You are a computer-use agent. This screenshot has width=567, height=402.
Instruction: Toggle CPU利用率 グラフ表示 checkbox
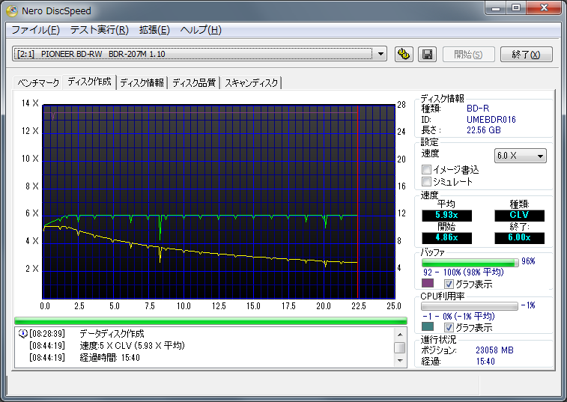click(449, 327)
